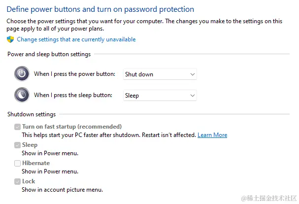Viewport: 299px width, 204px height.
Task: Open the Learn More link
Action: pyautogui.click(x=212, y=135)
